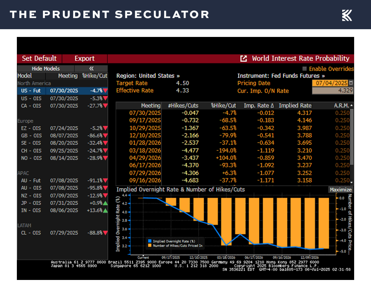This screenshot has height=287, width=371.
Task: Click the green up arrow beside +13.6%
Action: point(105,210)
